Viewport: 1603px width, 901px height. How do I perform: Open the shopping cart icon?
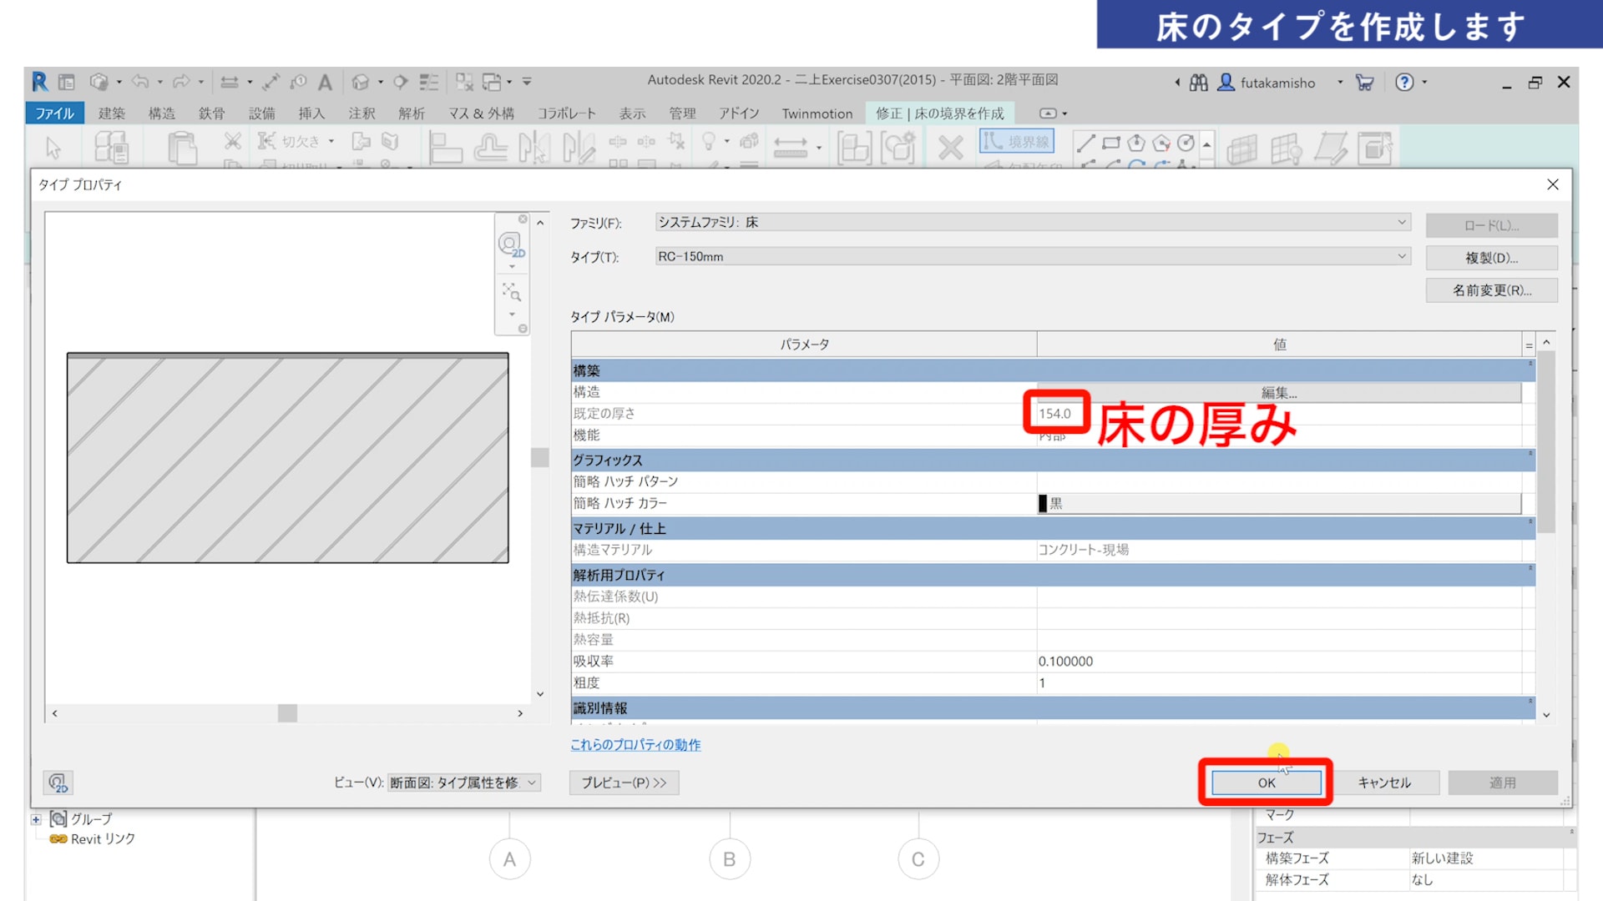pos(1364,83)
